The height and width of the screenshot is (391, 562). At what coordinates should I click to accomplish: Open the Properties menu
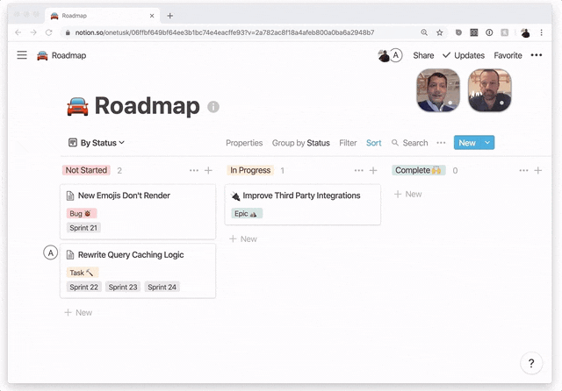pos(244,143)
